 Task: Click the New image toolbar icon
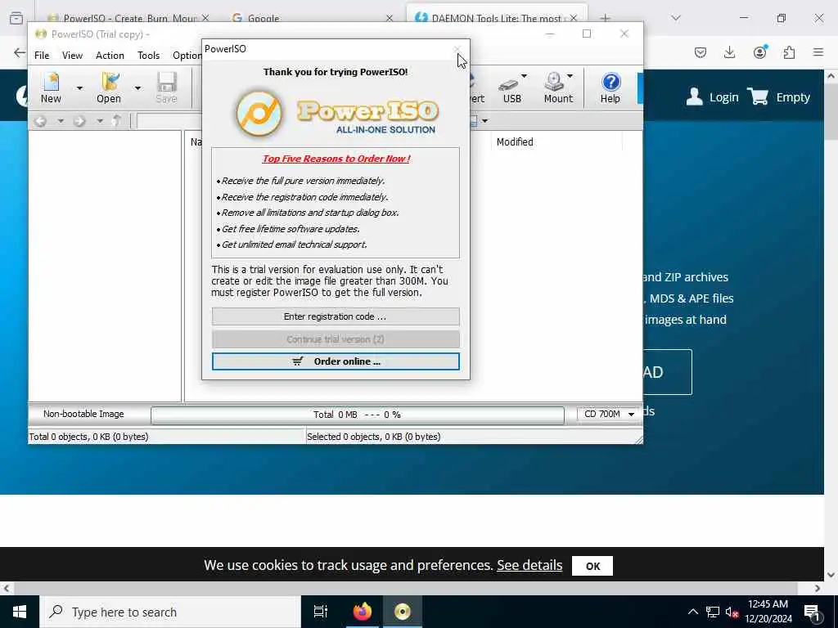pyautogui.click(x=51, y=87)
